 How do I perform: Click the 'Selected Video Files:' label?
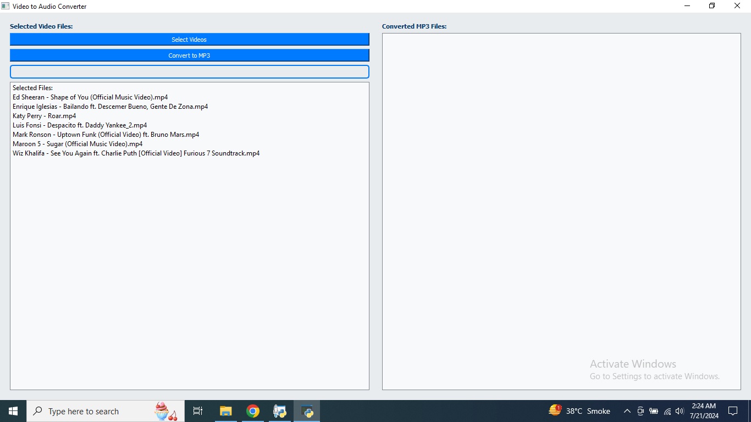point(41,26)
